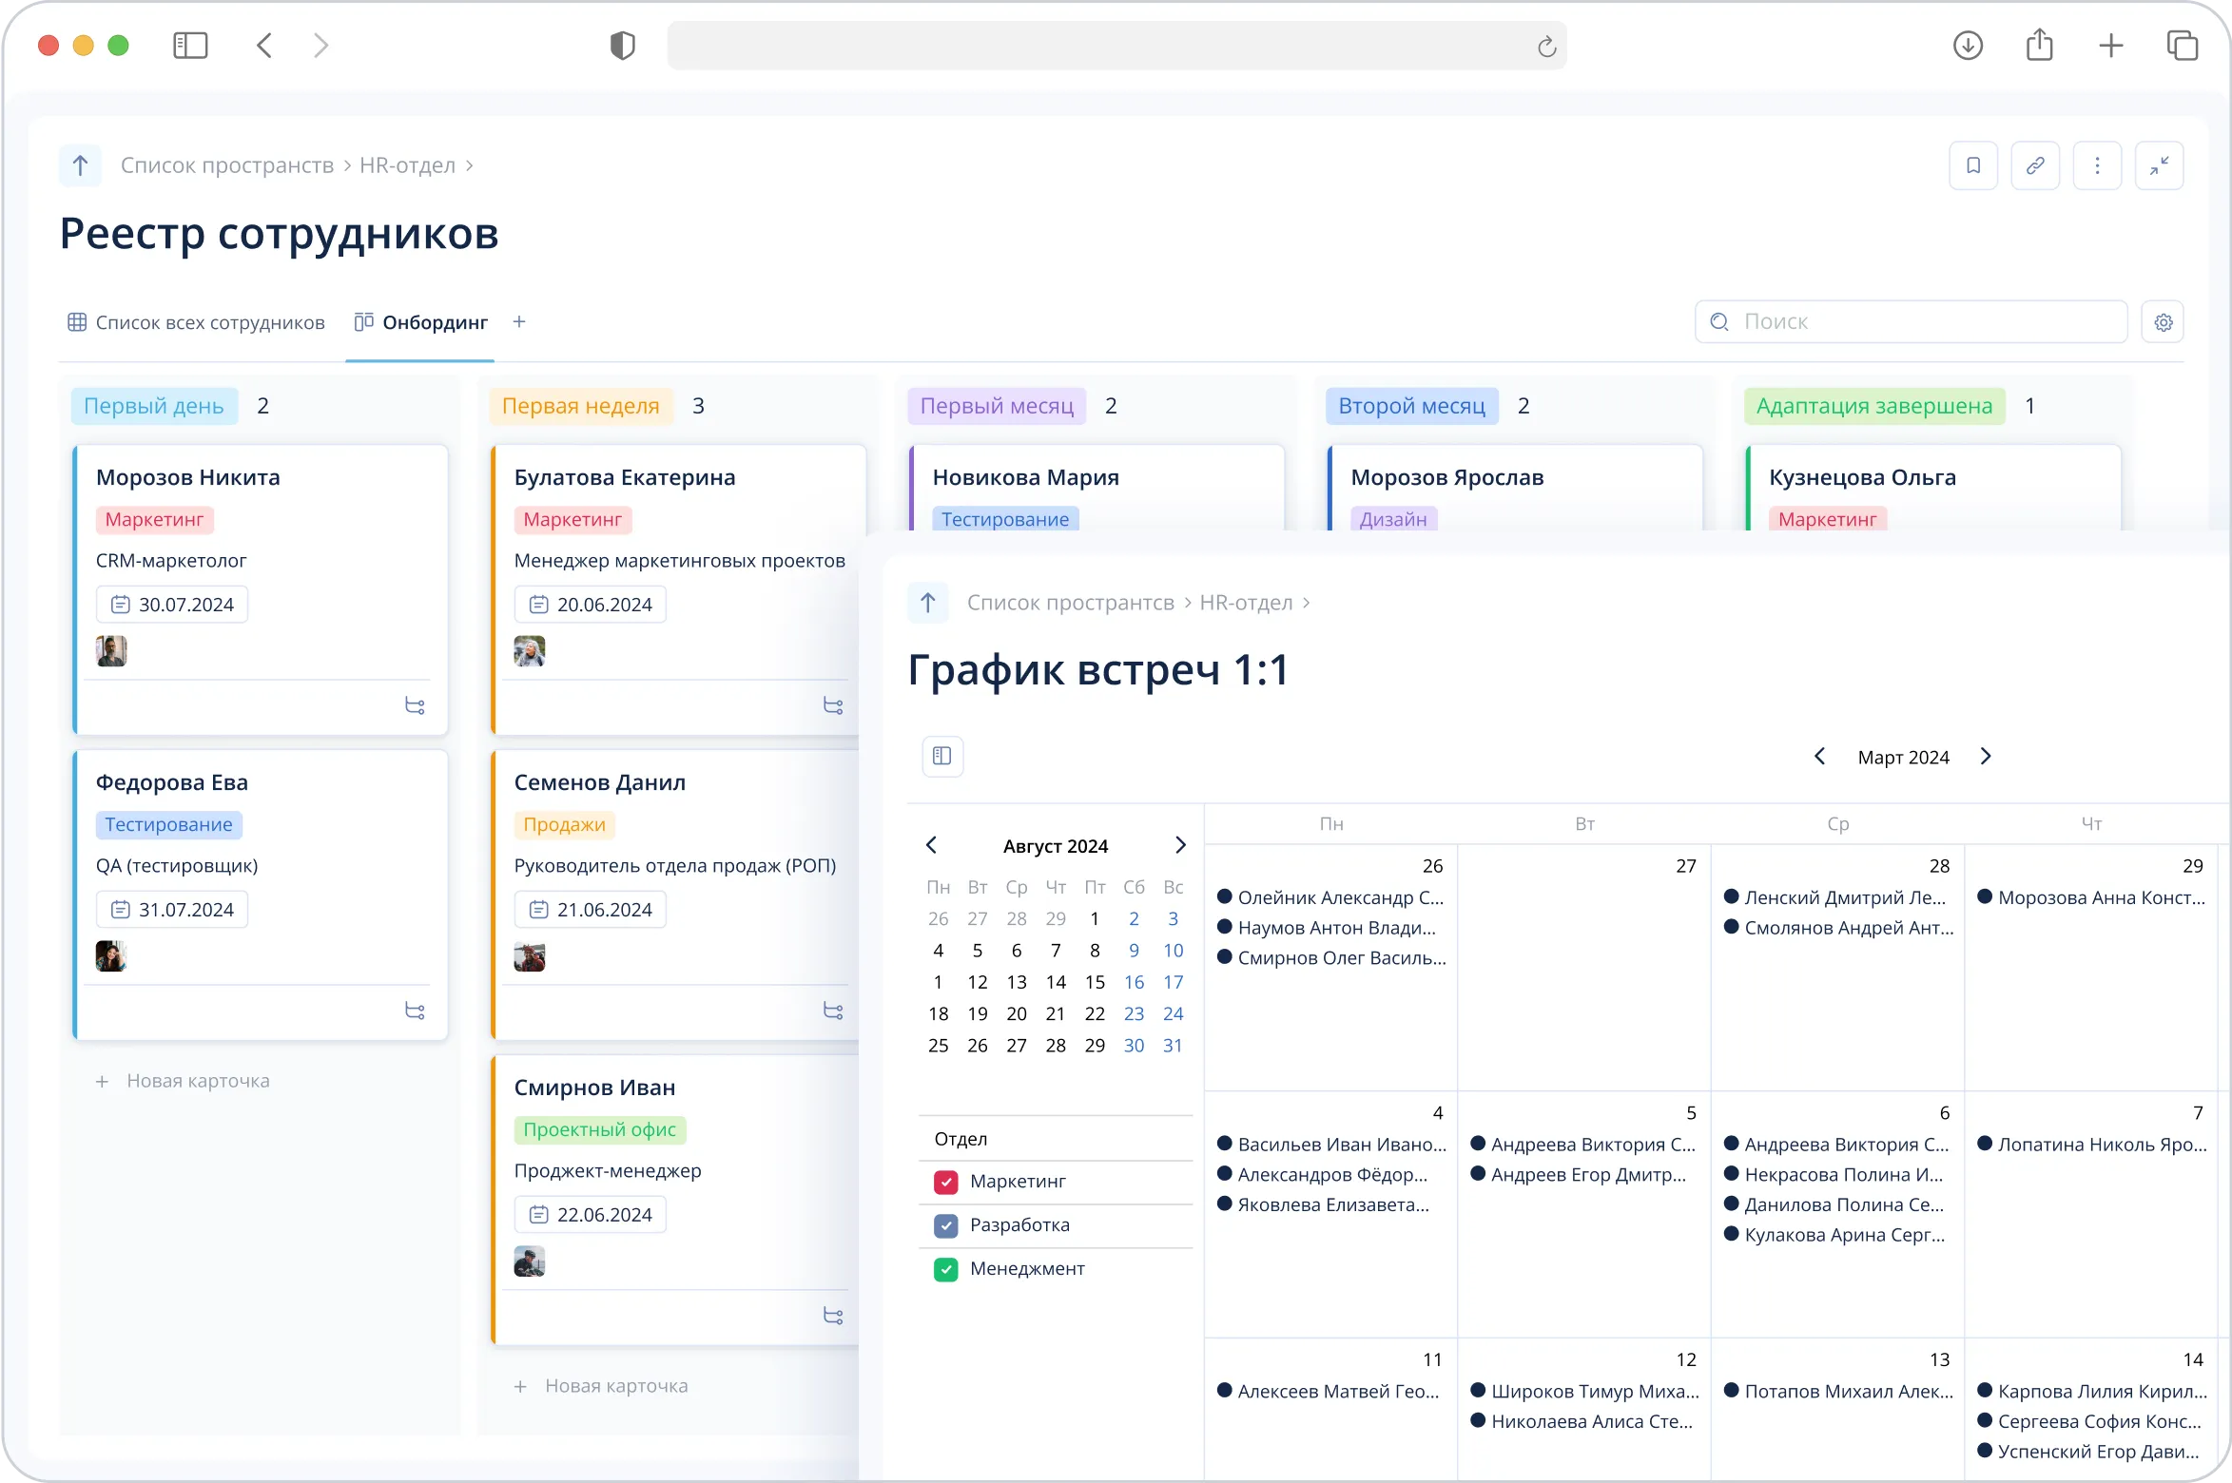Viewport: 2232px width, 1483px height.
Task: Open the three-dots more menu
Action: 2097,165
